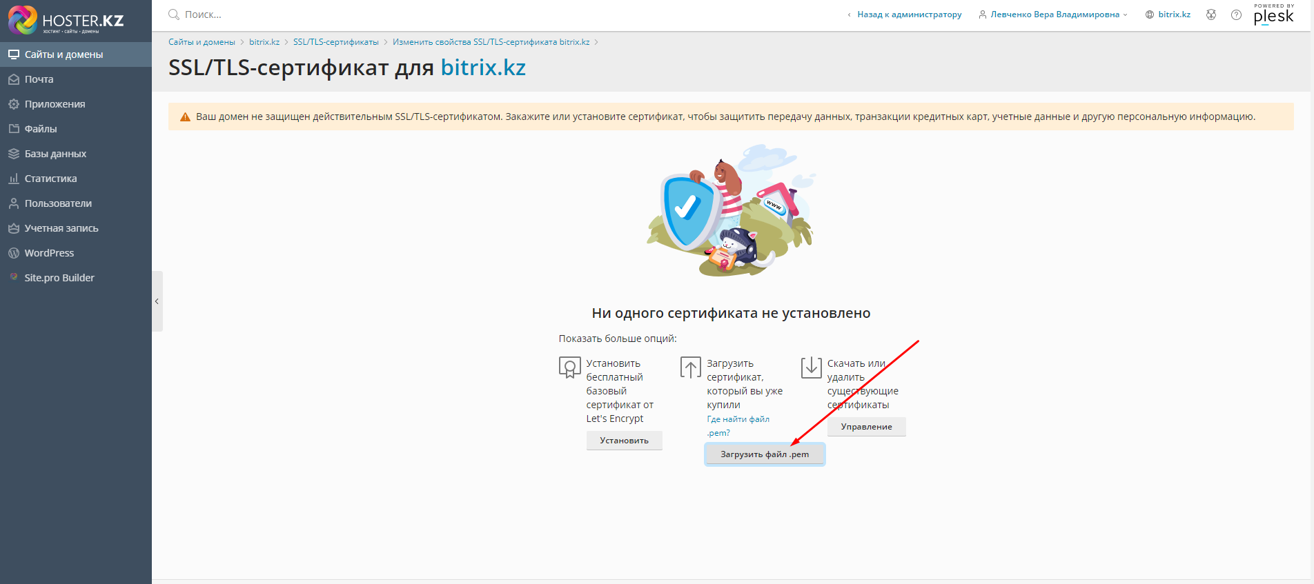Click Сайты и домены breadcrumb
Screen dimensions: 1314x584
[202, 42]
